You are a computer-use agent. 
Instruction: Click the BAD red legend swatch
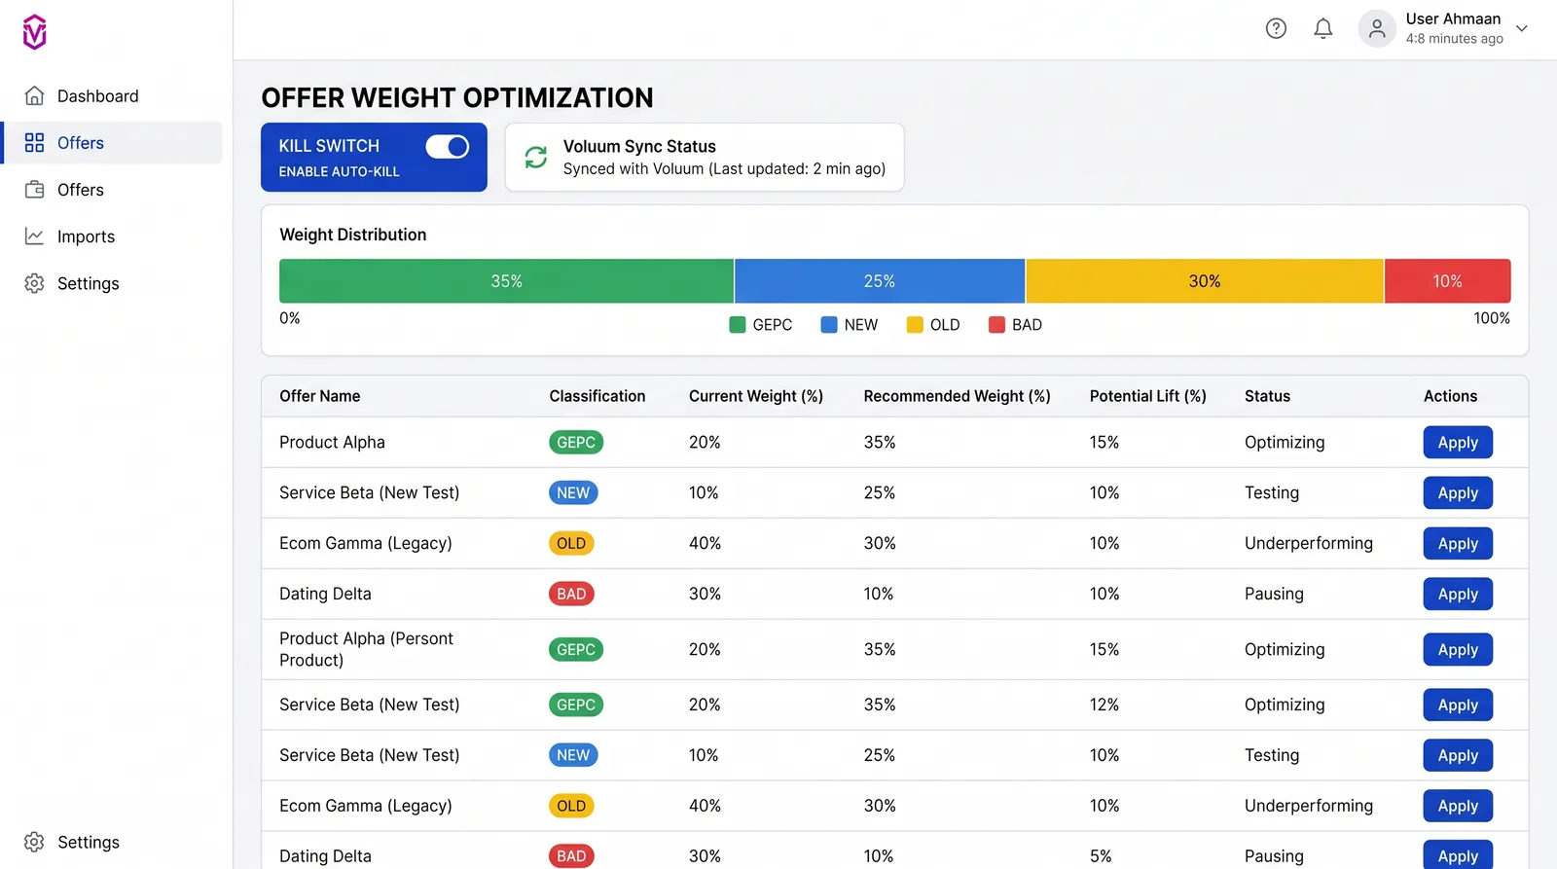coord(996,325)
